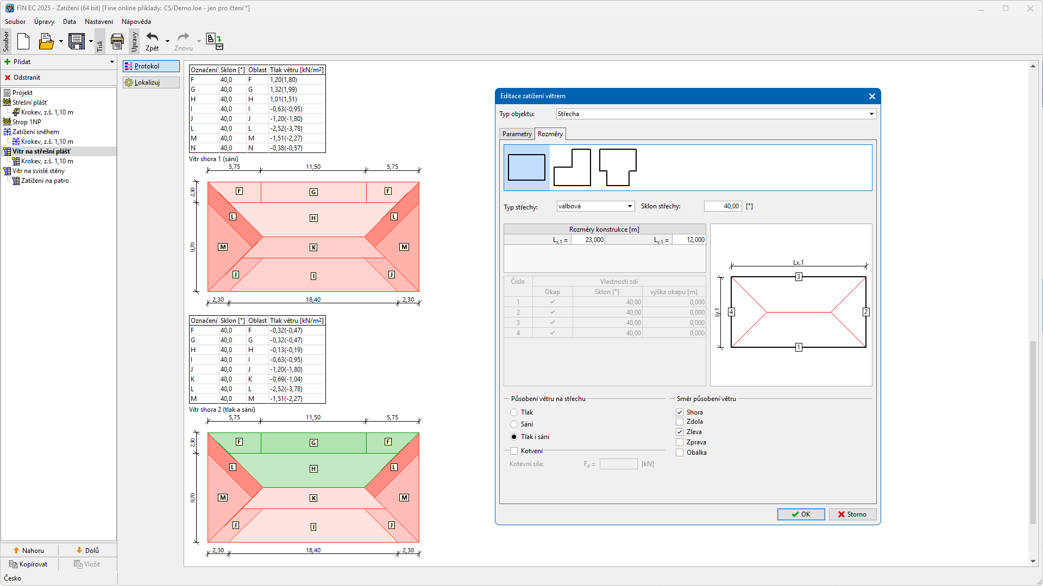Click the Zpět undo arrow icon
This screenshot has height=586, width=1043.
(x=152, y=38)
